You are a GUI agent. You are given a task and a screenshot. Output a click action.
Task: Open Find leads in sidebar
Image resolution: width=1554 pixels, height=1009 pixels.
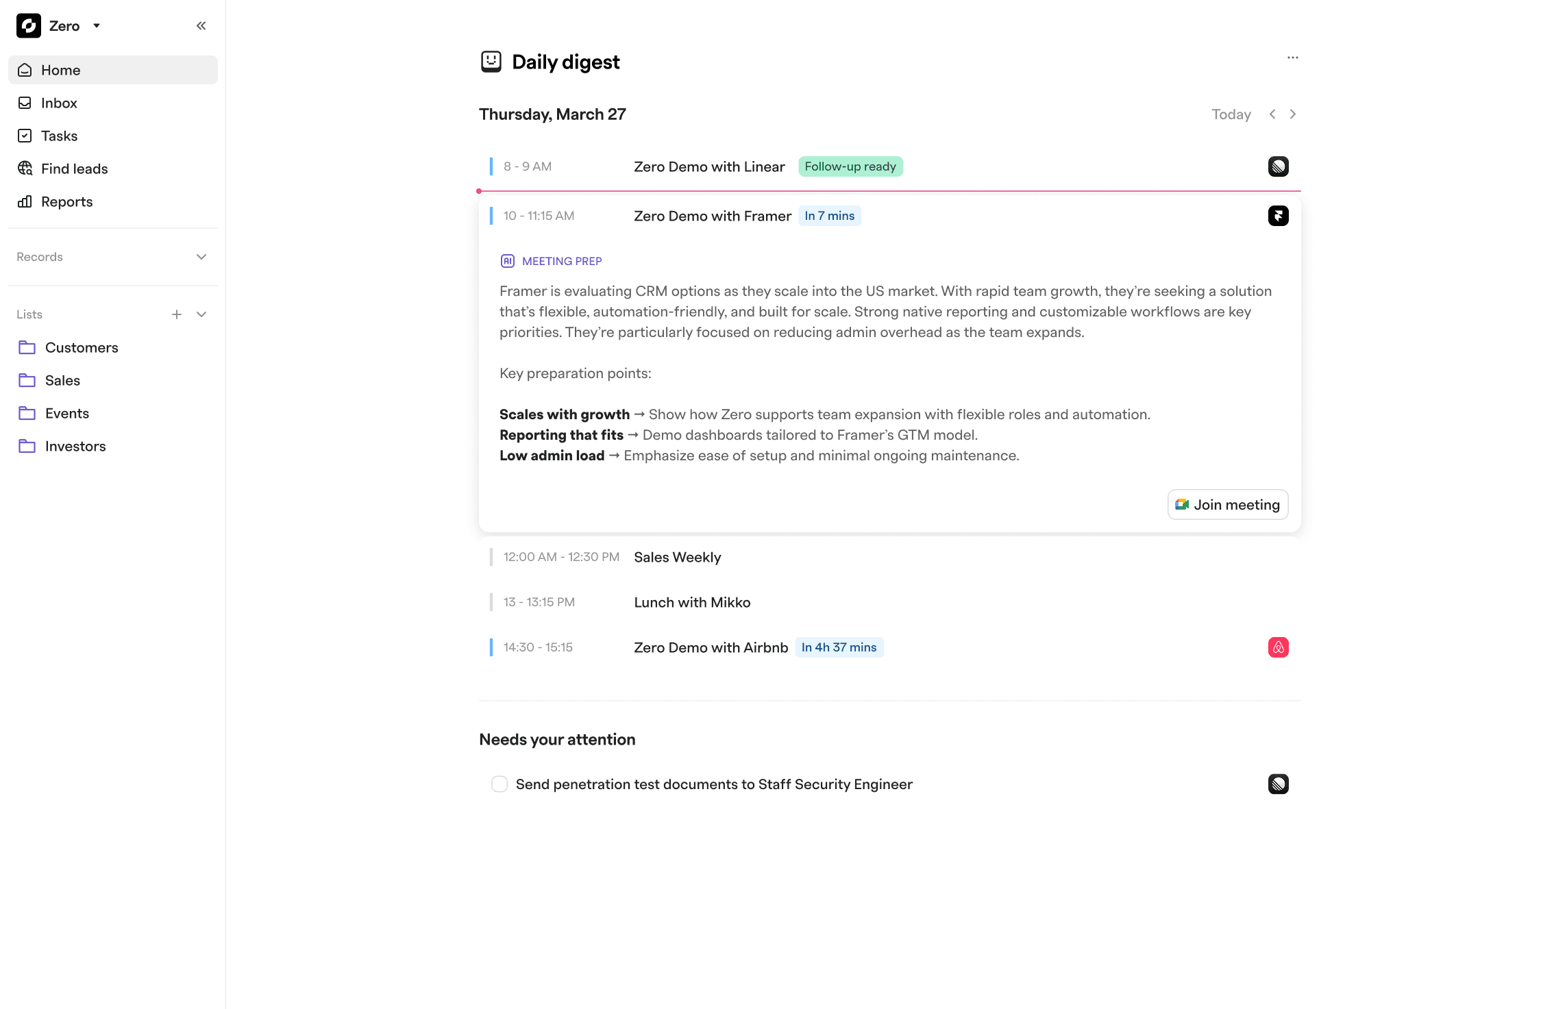113,169
